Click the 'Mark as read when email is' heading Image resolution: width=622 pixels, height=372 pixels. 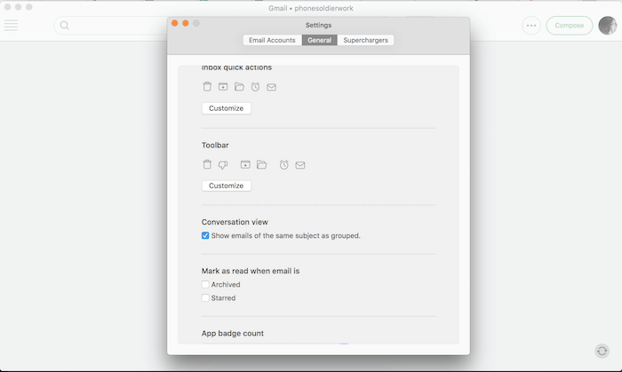click(251, 271)
